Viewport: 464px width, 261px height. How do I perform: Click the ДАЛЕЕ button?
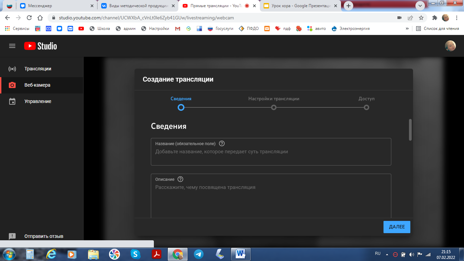397,227
